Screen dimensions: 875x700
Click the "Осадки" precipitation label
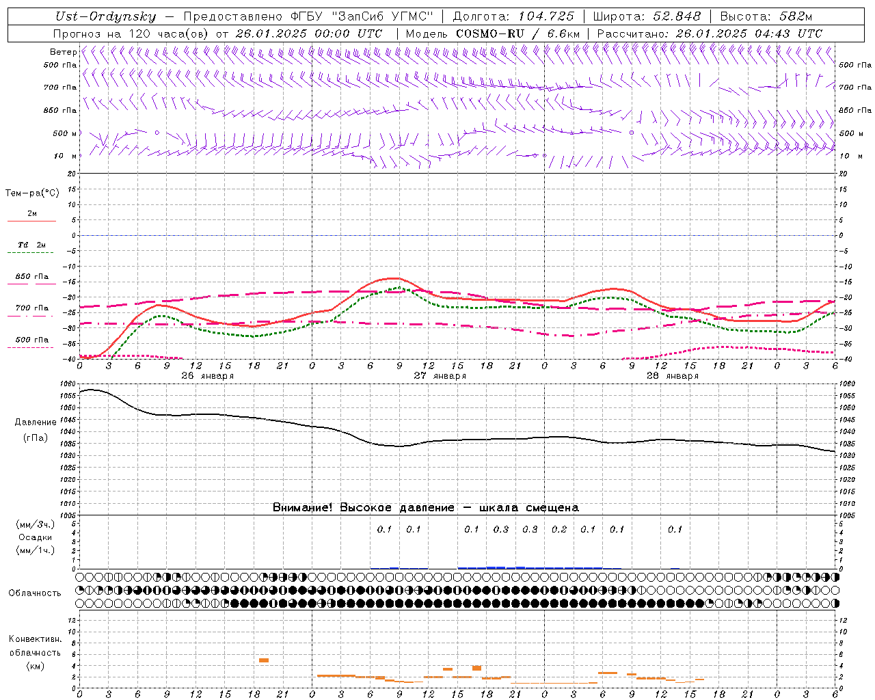coord(36,537)
